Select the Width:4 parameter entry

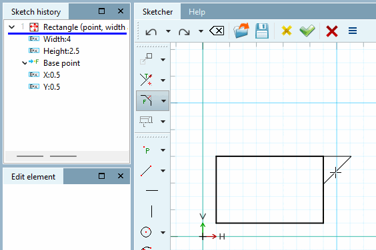[x=57, y=39]
